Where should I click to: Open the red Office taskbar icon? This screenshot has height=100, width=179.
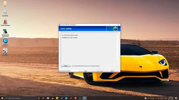(71, 98)
